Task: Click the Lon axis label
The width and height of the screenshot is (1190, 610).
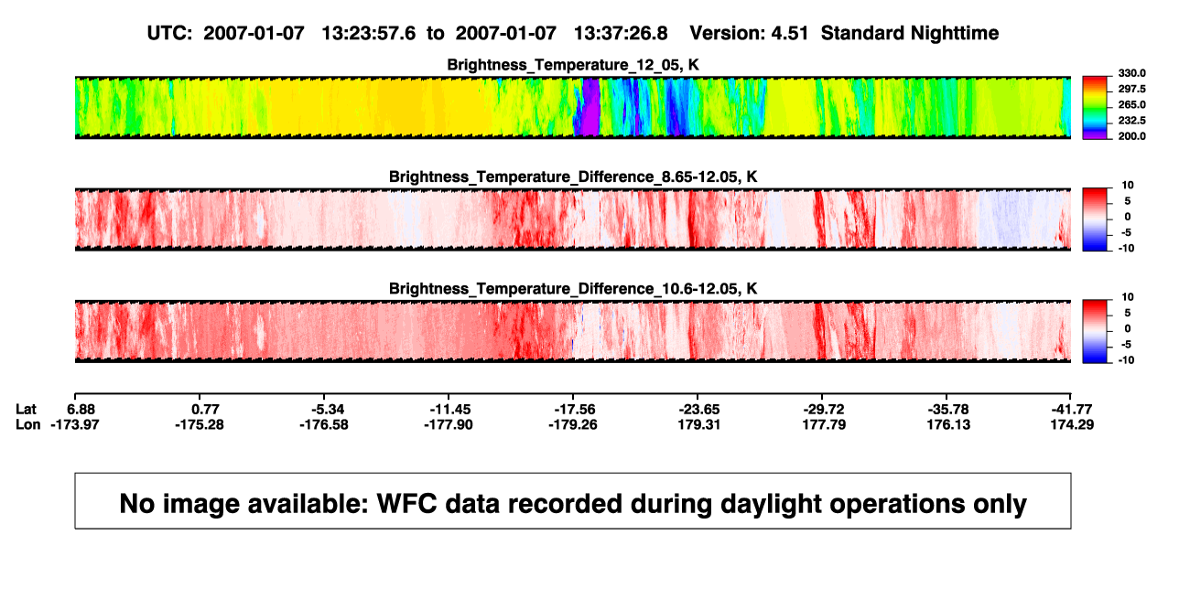Action: point(27,424)
